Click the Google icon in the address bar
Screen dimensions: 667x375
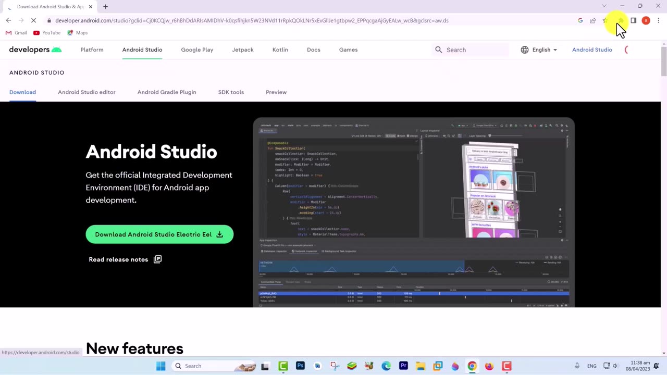coord(580,20)
